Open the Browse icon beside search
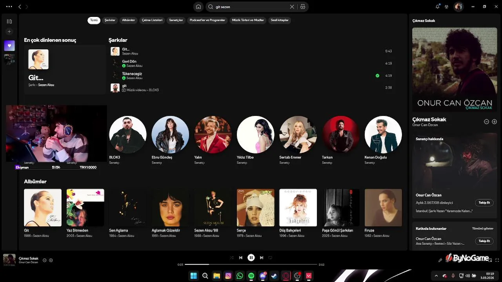Image resolution: width=502 pixels, height=282 pixels. coord(303,7)
